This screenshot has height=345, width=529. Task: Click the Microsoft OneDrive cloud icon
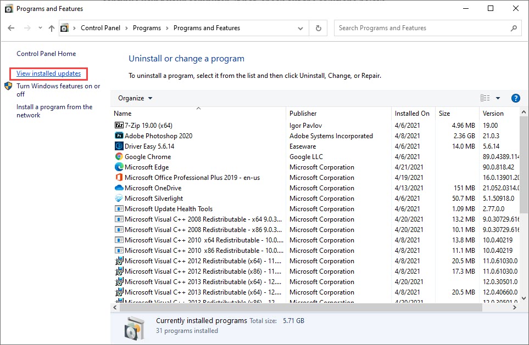click(119, 188)
